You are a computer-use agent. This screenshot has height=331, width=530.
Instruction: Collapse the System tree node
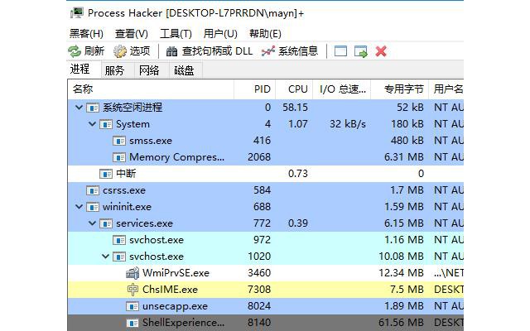pos(92,124)
